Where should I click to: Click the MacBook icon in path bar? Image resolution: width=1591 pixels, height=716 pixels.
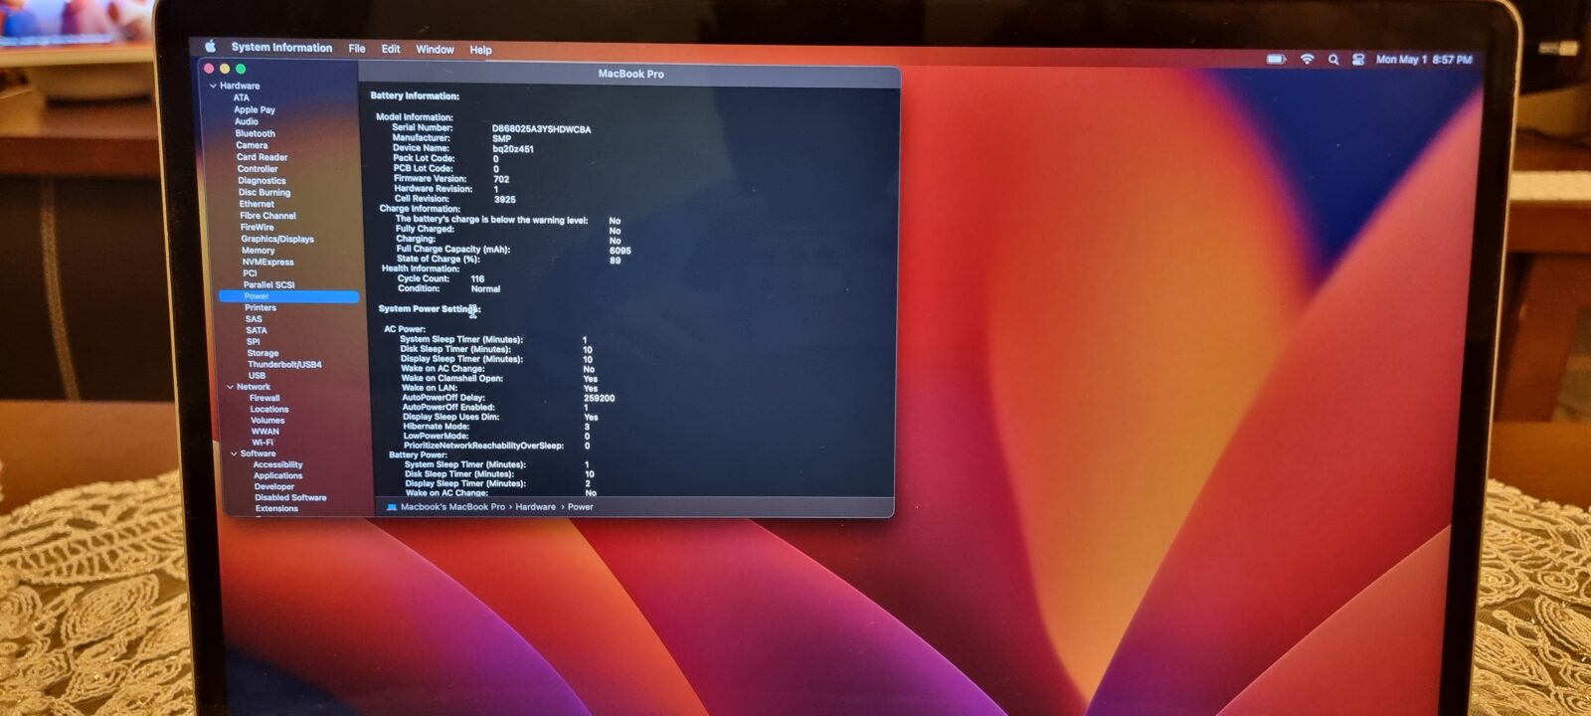(x=392, y=507)
